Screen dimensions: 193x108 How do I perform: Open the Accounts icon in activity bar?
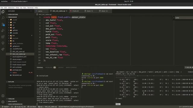3,96
